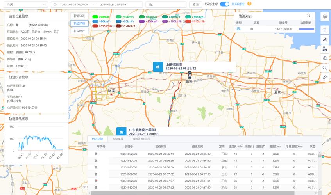Click the 里程(km) column header
Viewport: 331px width, 195px height.
[276, 147]
